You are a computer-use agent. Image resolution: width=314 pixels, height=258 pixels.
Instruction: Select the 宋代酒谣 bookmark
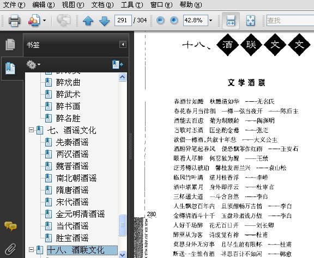72,202
